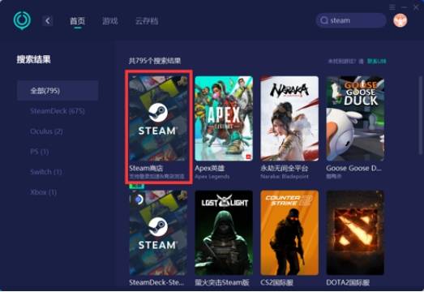Filter results by Xbox (1)
The width and height of the screenshot is (424, 292).
coord(43,192)
